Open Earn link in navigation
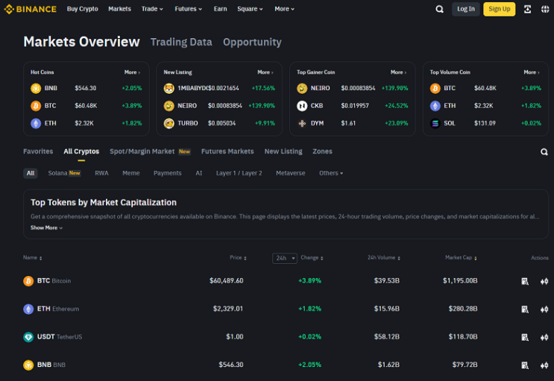This screenshot has width=554, height=381. tap(220, 9)
